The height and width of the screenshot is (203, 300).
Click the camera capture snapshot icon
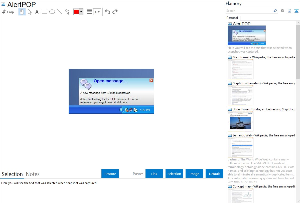282,11
